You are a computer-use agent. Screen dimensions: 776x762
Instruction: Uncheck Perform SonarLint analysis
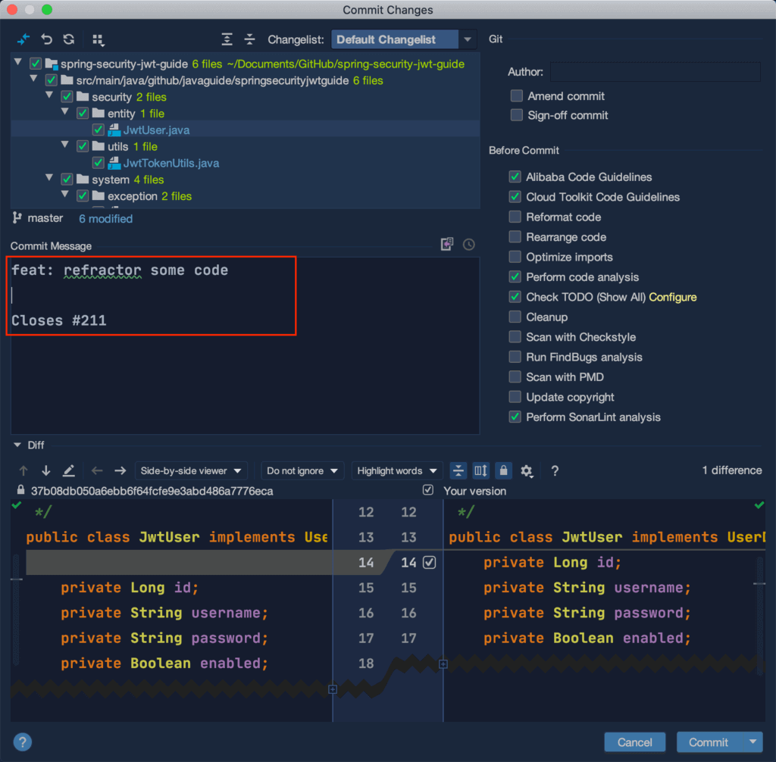click(x=515, y=417)
